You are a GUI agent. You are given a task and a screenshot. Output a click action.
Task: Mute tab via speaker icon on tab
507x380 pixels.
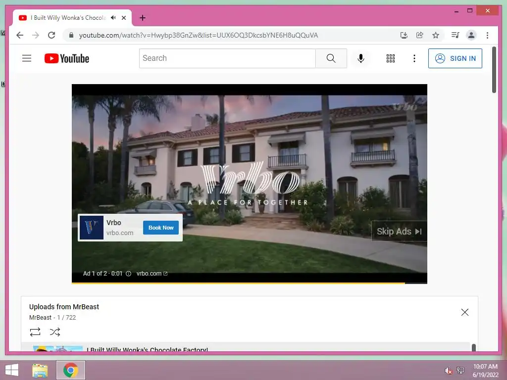(x=113, y=18)
